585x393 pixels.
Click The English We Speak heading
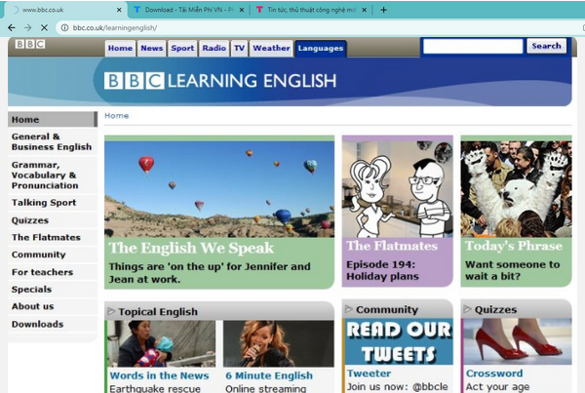[x=191, y=248]
